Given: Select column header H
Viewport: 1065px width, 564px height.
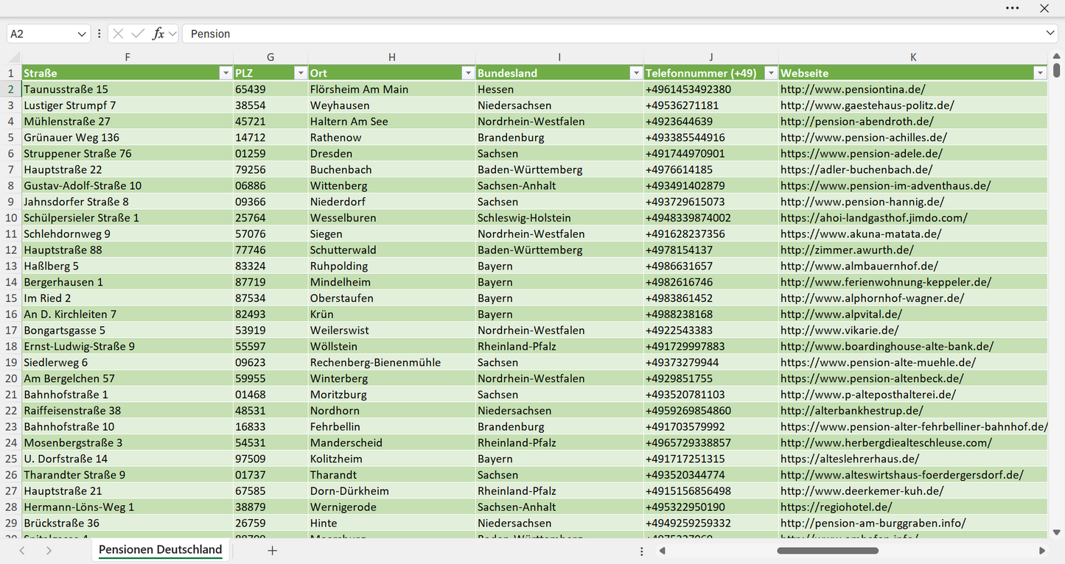Looking at the screenshot, I should pos(392,57).
